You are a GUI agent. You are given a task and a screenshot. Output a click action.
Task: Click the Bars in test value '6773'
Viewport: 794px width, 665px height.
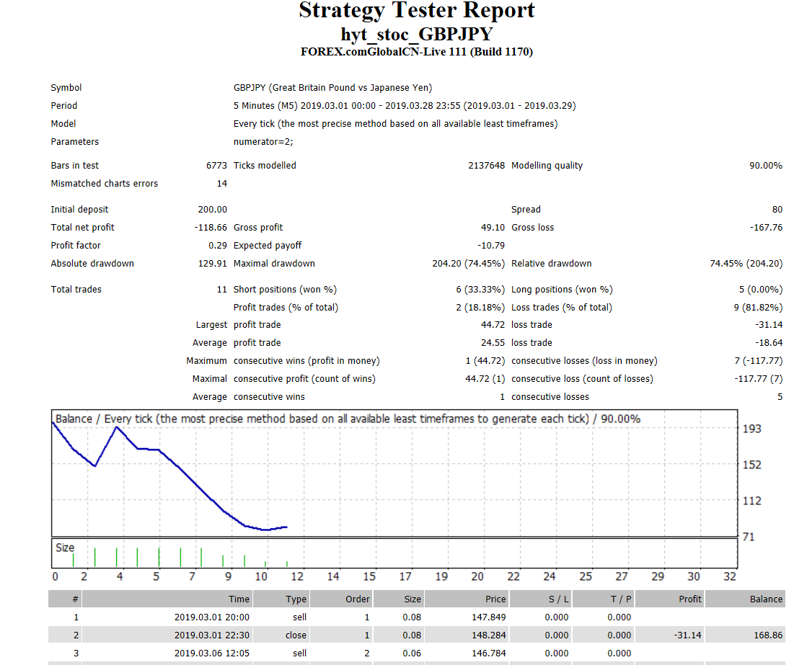click(217, 166)
